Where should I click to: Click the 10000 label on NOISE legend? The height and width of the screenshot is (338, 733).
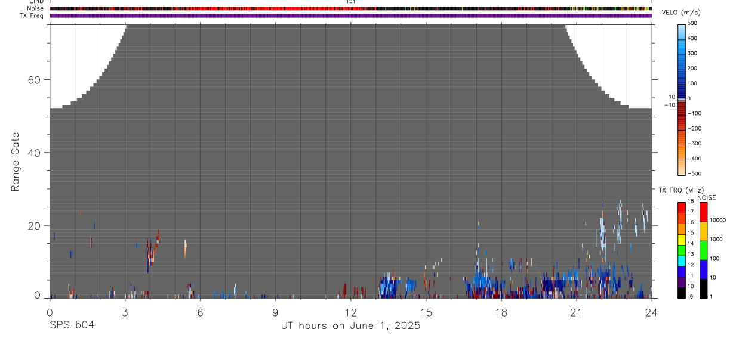[x=717, y=220]
